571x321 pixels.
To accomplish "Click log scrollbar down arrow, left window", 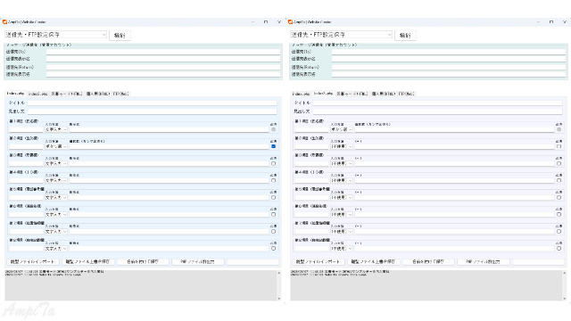I will click(279, 299).
